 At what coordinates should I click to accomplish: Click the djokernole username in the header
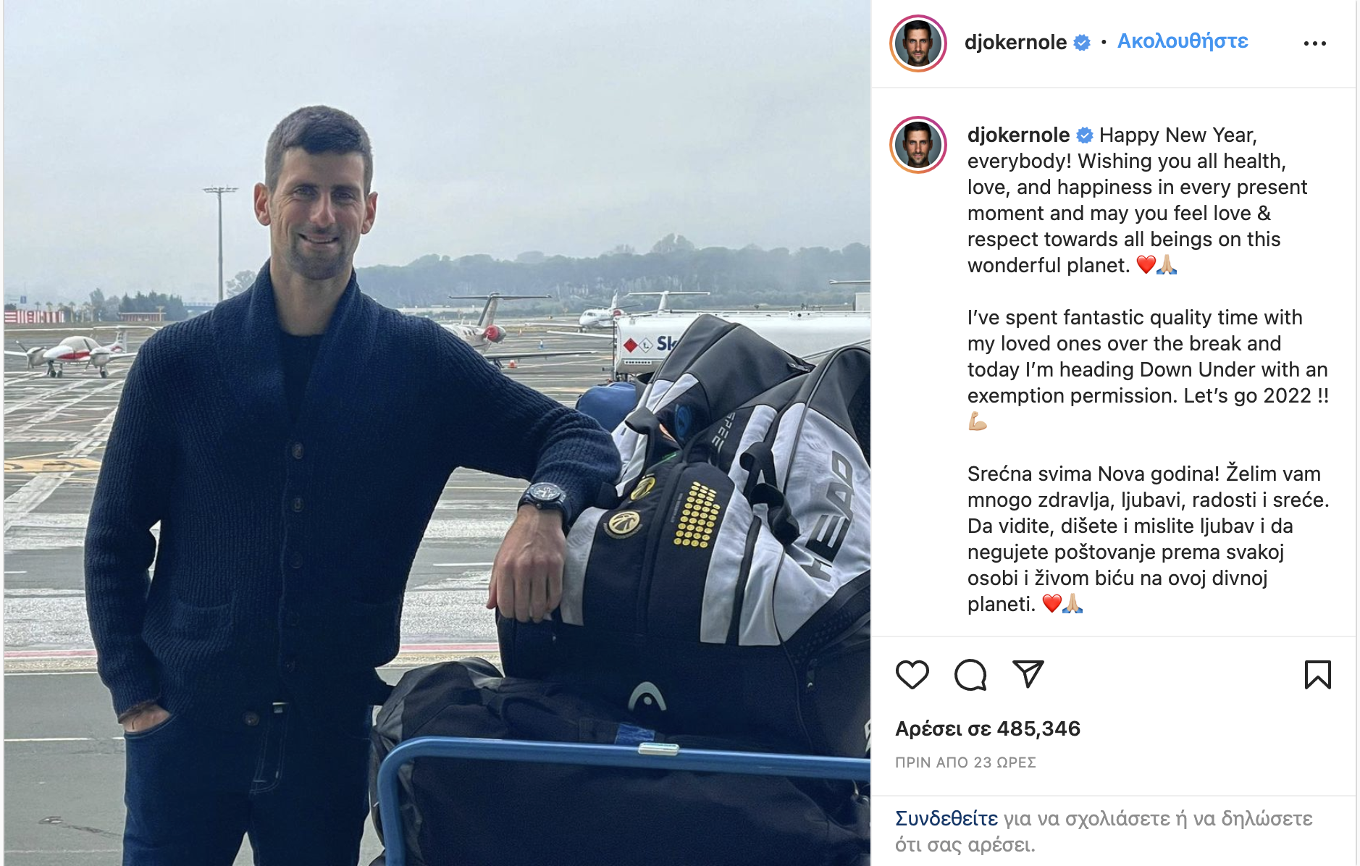click(1015, 42)
